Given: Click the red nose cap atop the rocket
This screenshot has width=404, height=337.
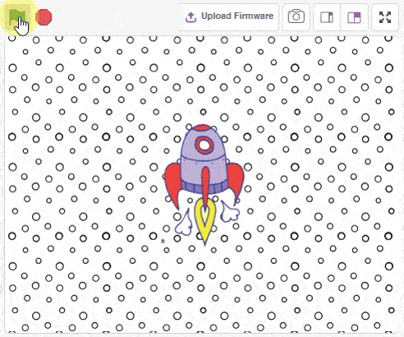Looking at the screenshot, I should pyautogui.click(x=203, y=127).
